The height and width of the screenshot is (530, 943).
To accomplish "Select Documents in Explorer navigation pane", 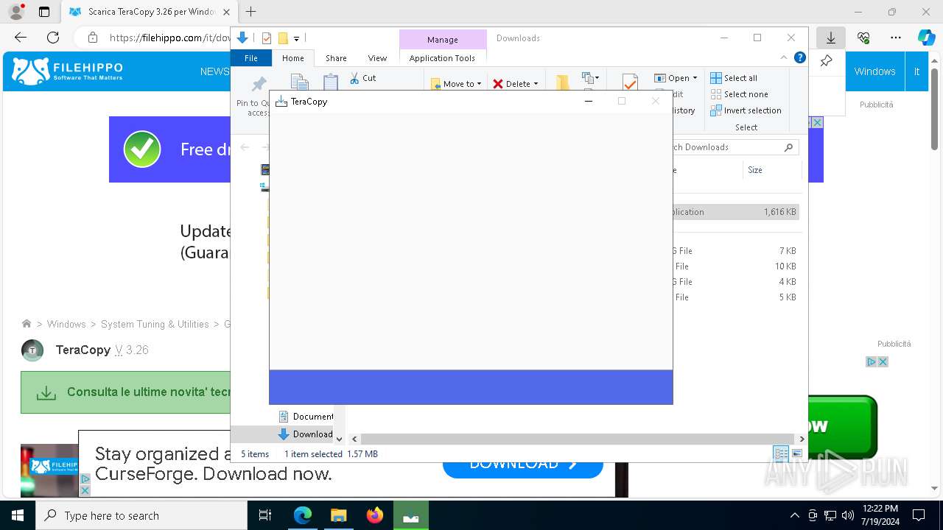I will (x=305, y=417).
